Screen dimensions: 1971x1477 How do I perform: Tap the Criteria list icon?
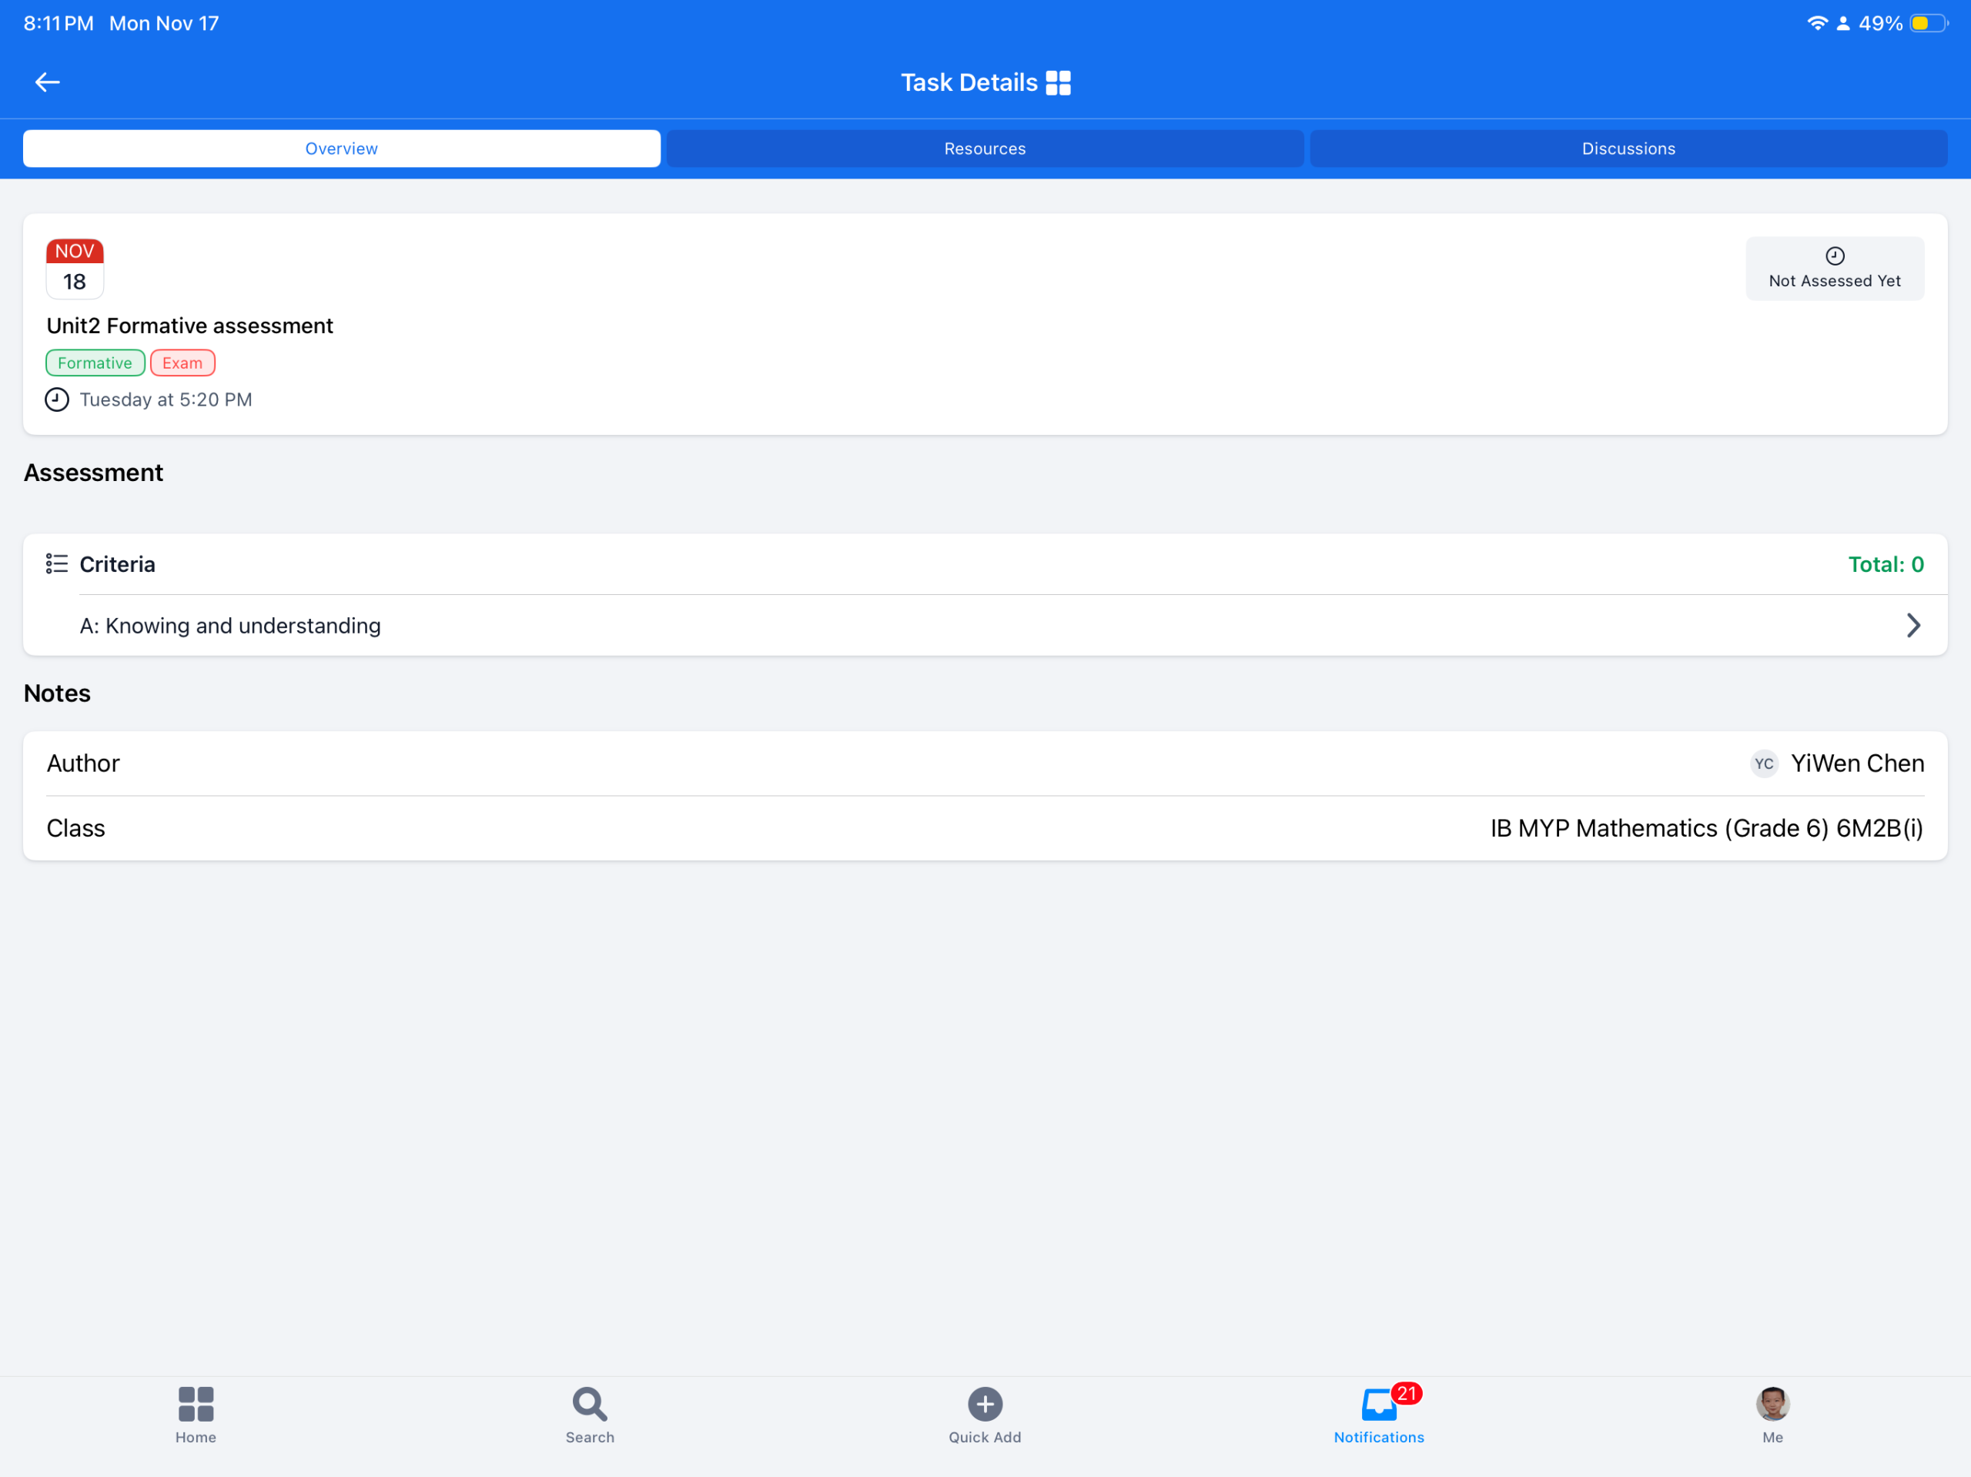tap(57, 564)
